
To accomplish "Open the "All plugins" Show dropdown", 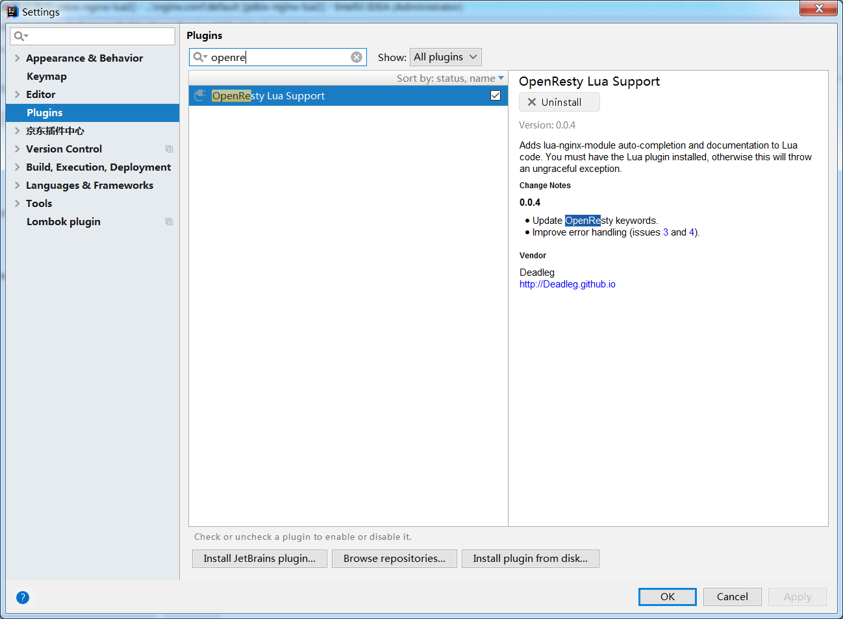I will [x=446, y=56].
